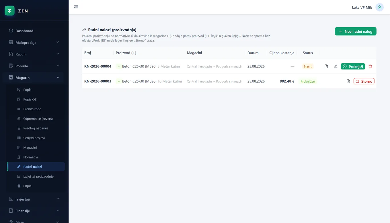Click the Prenos robe transfer arrows icon
The width and height of the screenshot is (390, 223).
pyautogui.click(x=19, y=109)
